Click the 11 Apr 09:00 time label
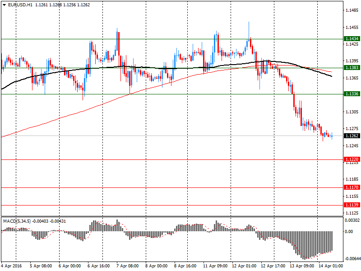This screenshot has height=271, width=361. [215, 266]
